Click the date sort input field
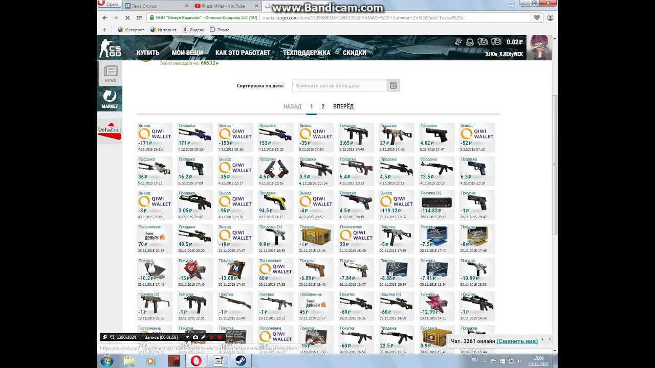Viewport: 655px width, 368px height. pyautogui.click(x=340, y=85)
